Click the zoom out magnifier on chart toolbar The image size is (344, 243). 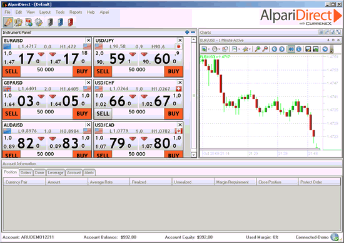tap(265, 49)
